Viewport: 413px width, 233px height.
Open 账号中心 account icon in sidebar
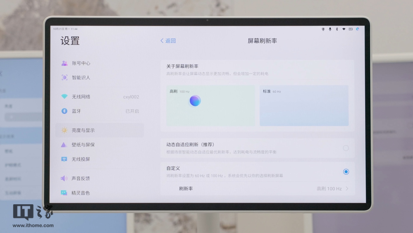(64, 63)
